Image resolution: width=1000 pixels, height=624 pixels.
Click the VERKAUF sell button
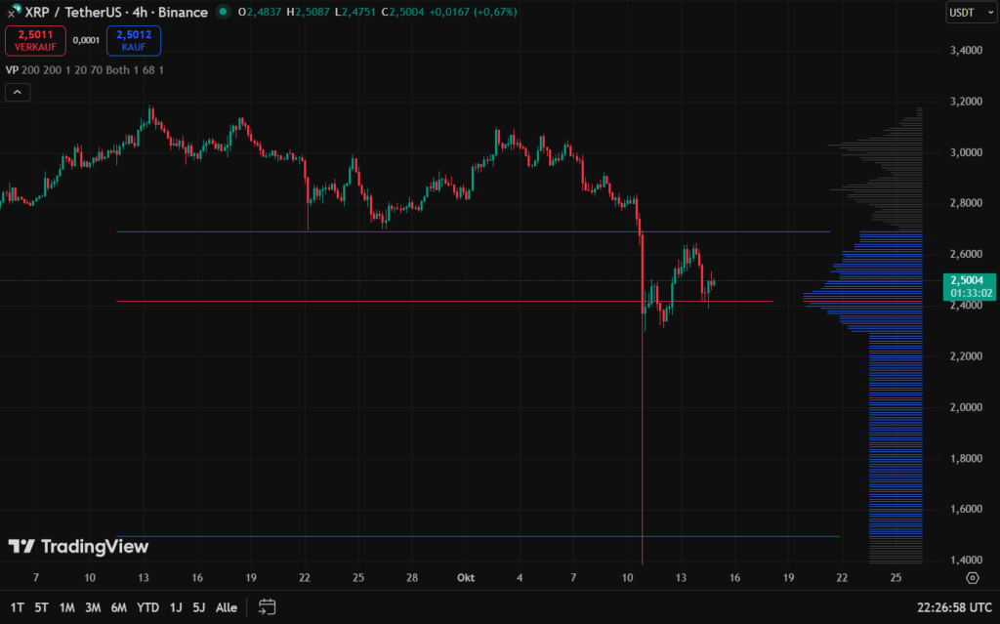point(35,41)
